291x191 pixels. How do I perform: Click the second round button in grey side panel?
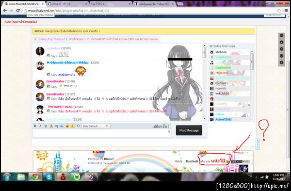[x=281, y=42]
